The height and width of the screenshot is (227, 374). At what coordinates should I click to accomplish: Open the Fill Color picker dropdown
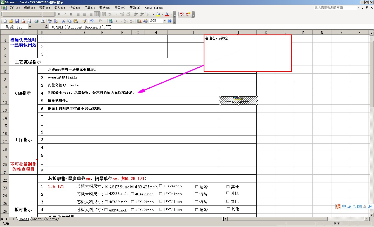pyautogui.click(x=162, y=14)
